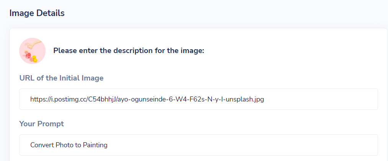Click the circular fruit image thumbnail

pyautogui.click(x=33, y=51)
